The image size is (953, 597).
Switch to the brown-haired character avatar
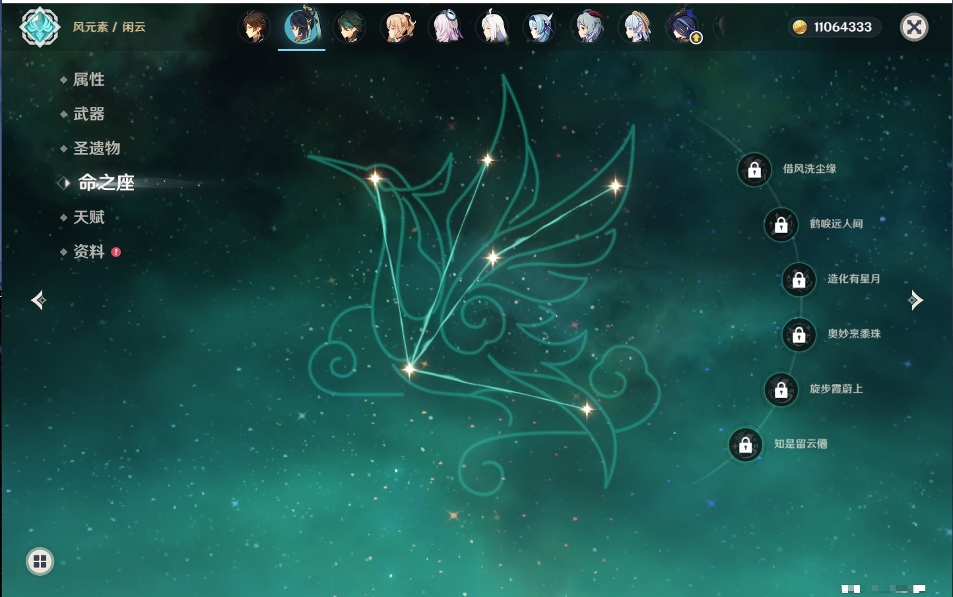[x=254, y=28]
